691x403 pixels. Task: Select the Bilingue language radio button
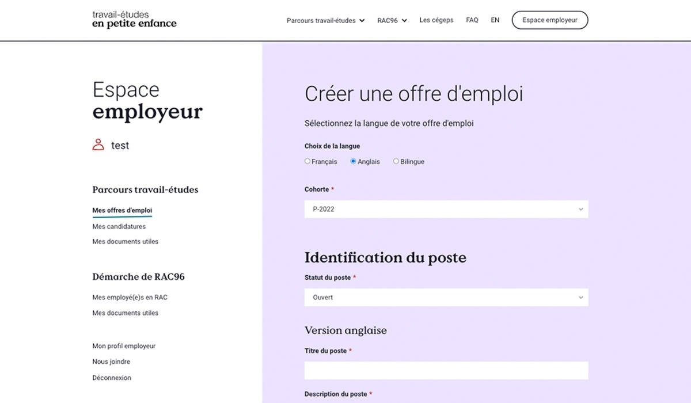(396, 161)
